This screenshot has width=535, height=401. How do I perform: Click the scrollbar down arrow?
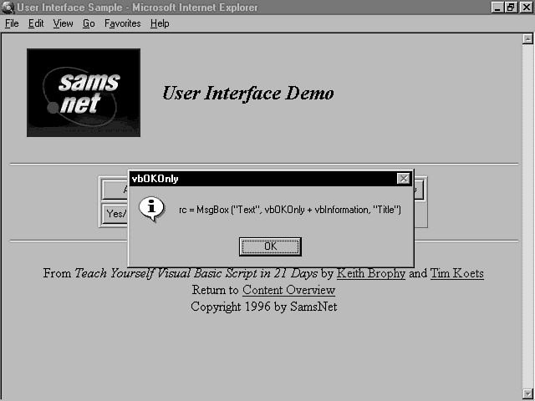527,393
